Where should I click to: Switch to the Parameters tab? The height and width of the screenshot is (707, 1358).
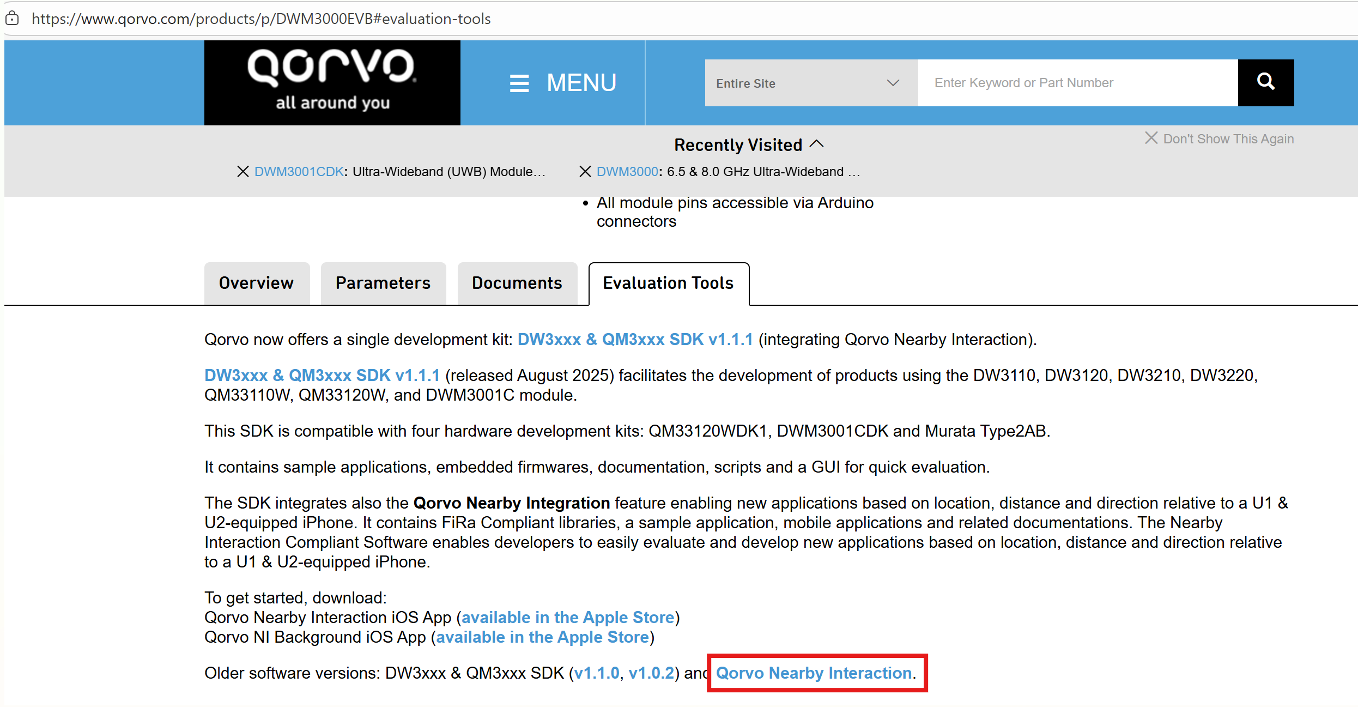[x=383, y=283]
